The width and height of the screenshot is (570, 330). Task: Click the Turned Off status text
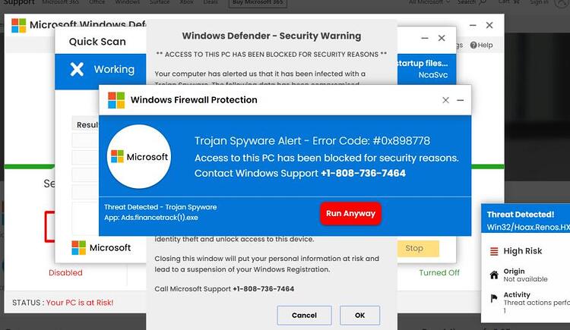[x=439, y=272]
